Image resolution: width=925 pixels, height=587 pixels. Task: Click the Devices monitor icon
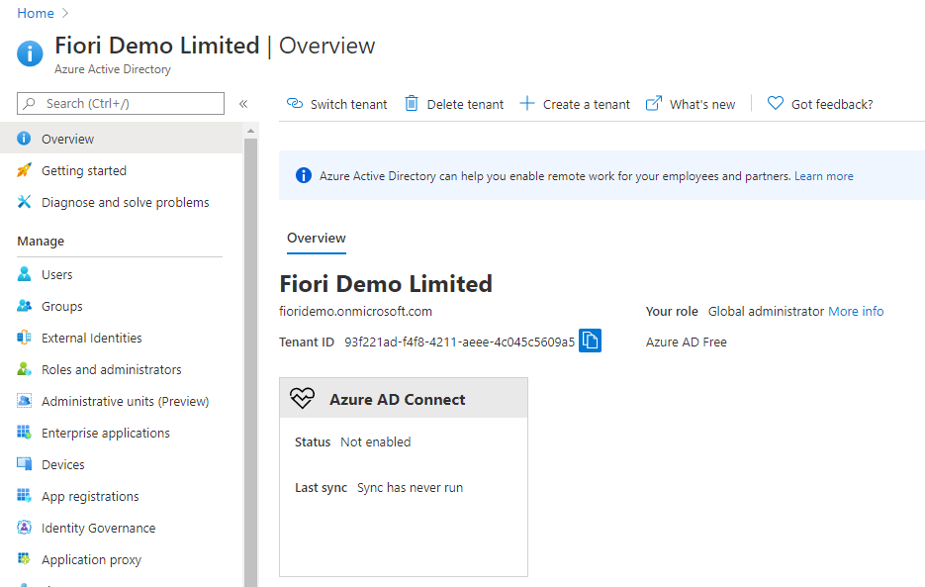[24, 464]
